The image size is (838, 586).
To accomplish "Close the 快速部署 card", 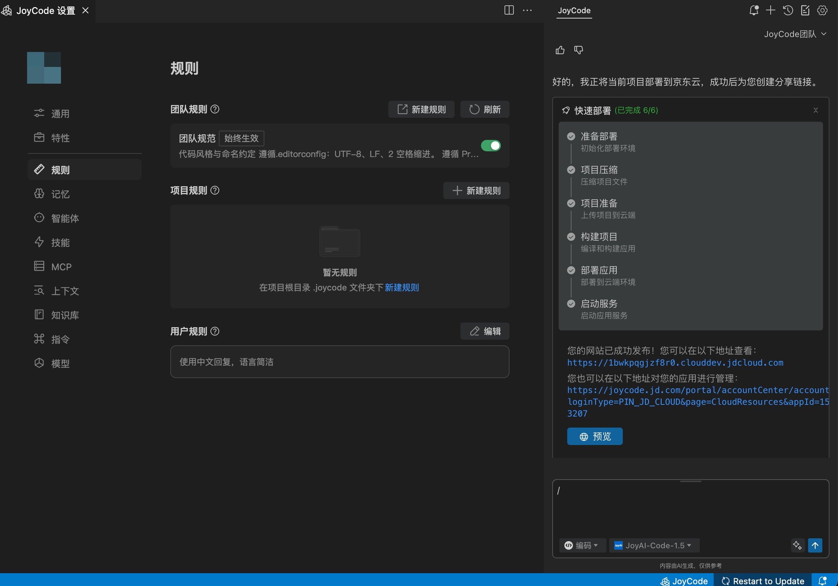I will point(816,110).
